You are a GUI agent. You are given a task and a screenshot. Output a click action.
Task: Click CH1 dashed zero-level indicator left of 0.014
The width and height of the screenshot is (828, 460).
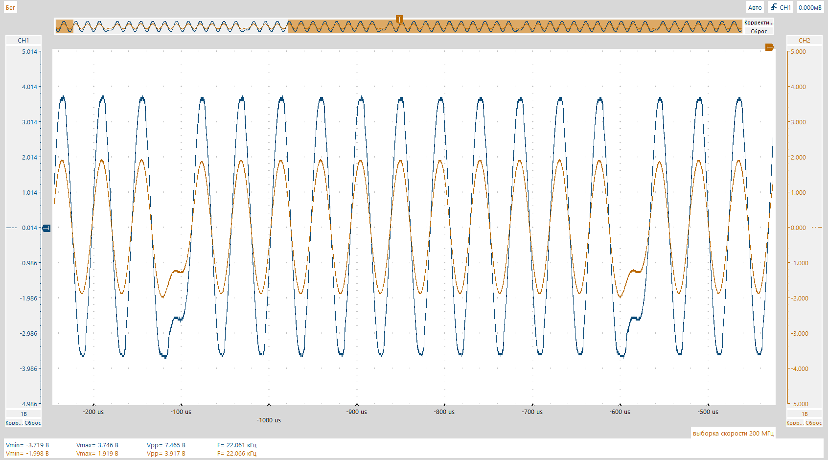point(12,228)
